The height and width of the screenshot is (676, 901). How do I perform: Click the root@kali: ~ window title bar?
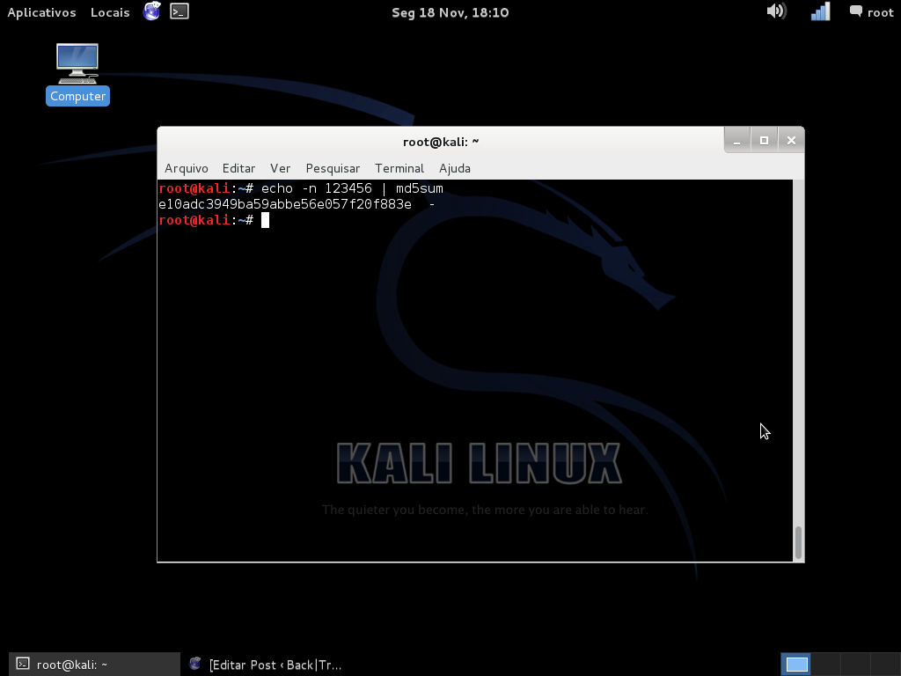point(441,142)
